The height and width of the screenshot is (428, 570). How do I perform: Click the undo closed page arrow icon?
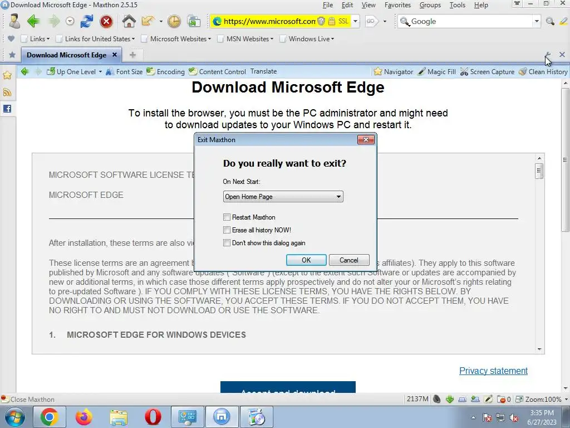point(148,21)
